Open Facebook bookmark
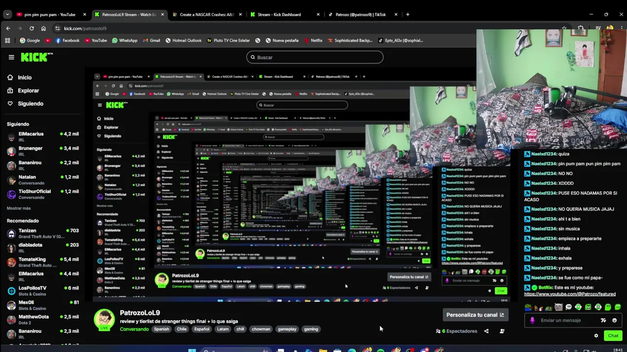Screen dimensions: 627x352 (x=68, y=41)
